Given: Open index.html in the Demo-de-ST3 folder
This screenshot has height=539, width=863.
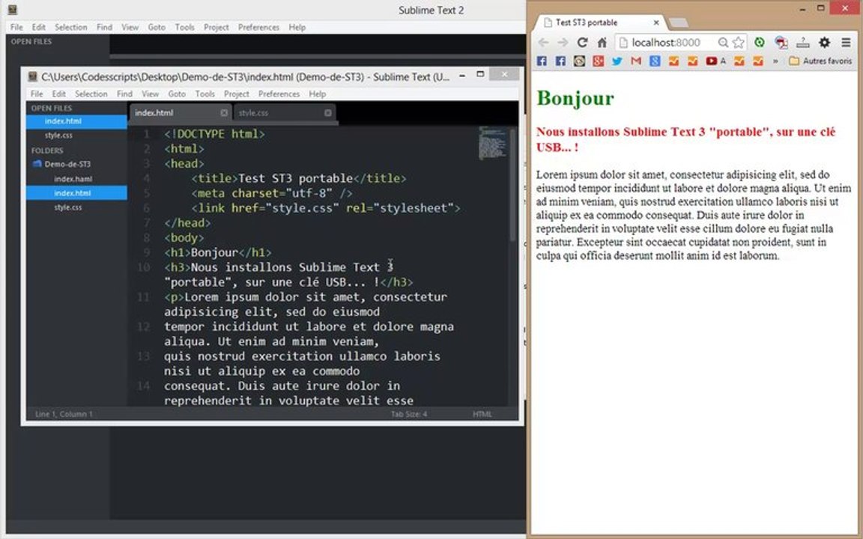Looking at the screenshot, I should pyautogui.click(x=76, y=193).
